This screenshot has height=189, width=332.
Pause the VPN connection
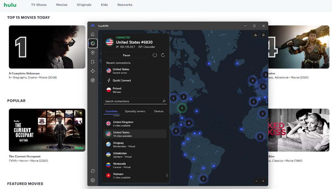[127, 55]
